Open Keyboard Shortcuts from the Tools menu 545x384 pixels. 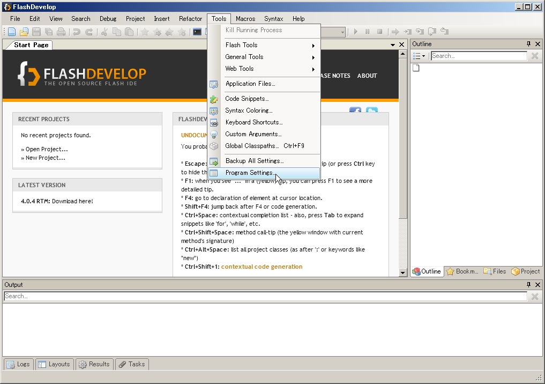coord(264,122)
